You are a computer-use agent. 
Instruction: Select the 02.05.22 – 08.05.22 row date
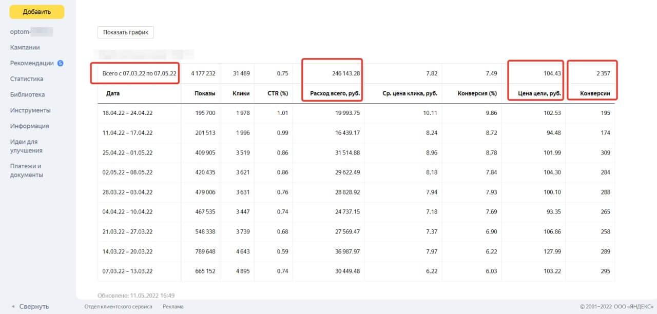tap(127, 172)
